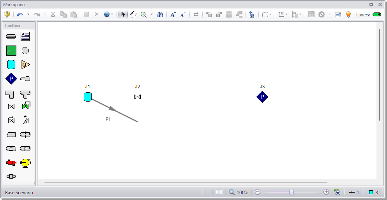387x200 pixels.
Task: Rotate selection clockwise
Action: (219, 14)
